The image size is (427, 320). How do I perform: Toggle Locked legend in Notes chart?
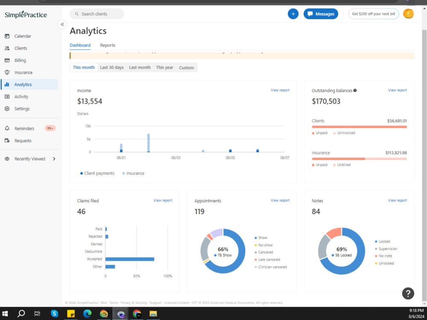[x=382, y=241]
